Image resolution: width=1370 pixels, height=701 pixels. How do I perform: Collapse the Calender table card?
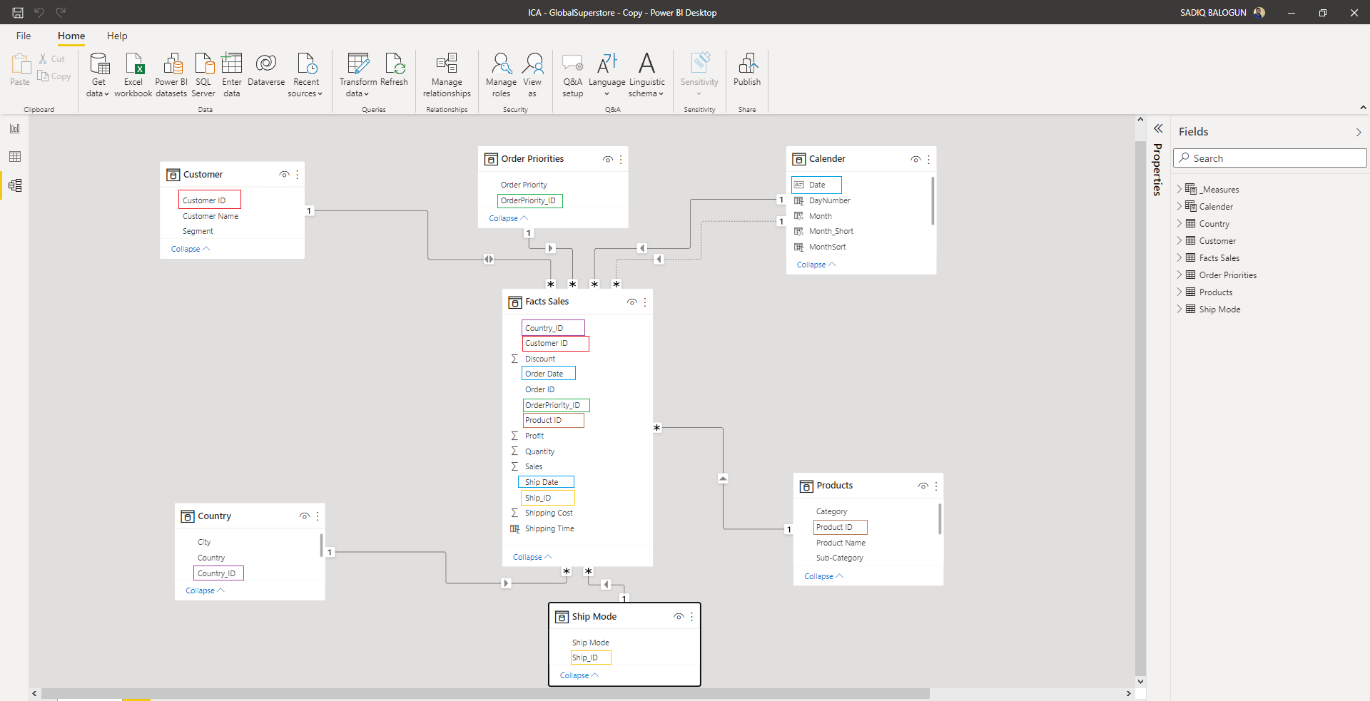(x=816, y=265)
